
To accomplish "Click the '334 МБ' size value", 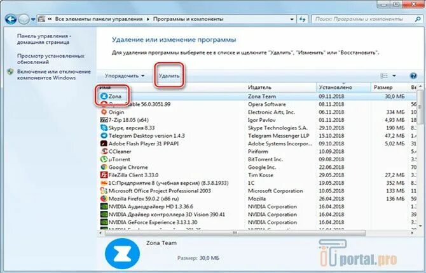I will (x=395, y=112).
